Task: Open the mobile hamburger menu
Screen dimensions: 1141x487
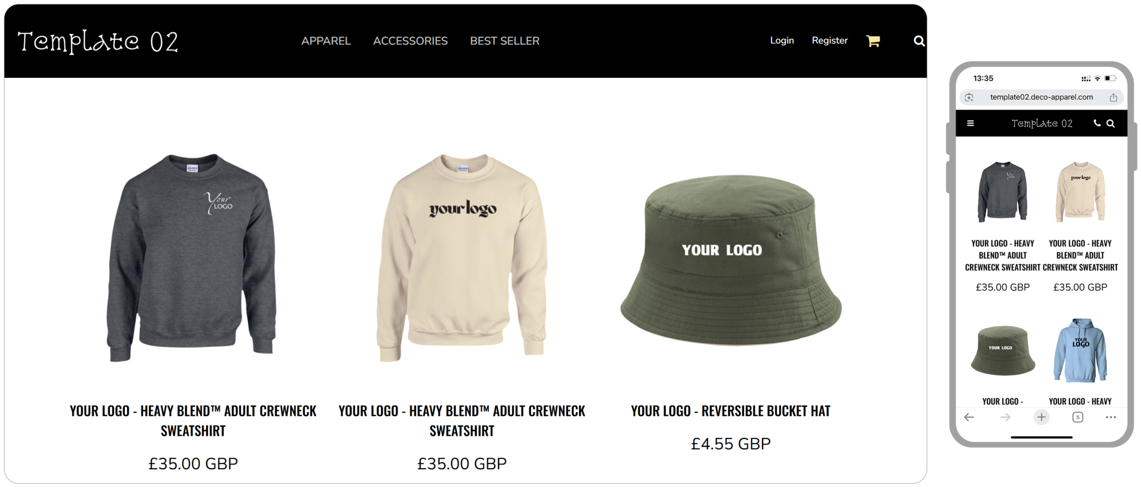Action: pyautogui.click(x=971, y=124)
